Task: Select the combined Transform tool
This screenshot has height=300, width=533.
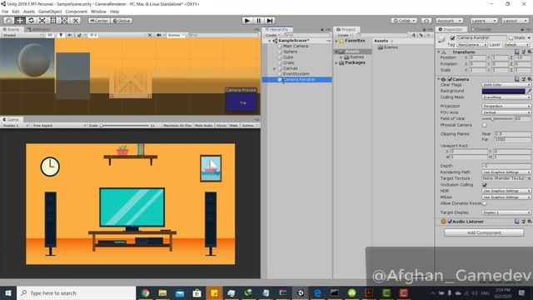Action: click(64, 20)
